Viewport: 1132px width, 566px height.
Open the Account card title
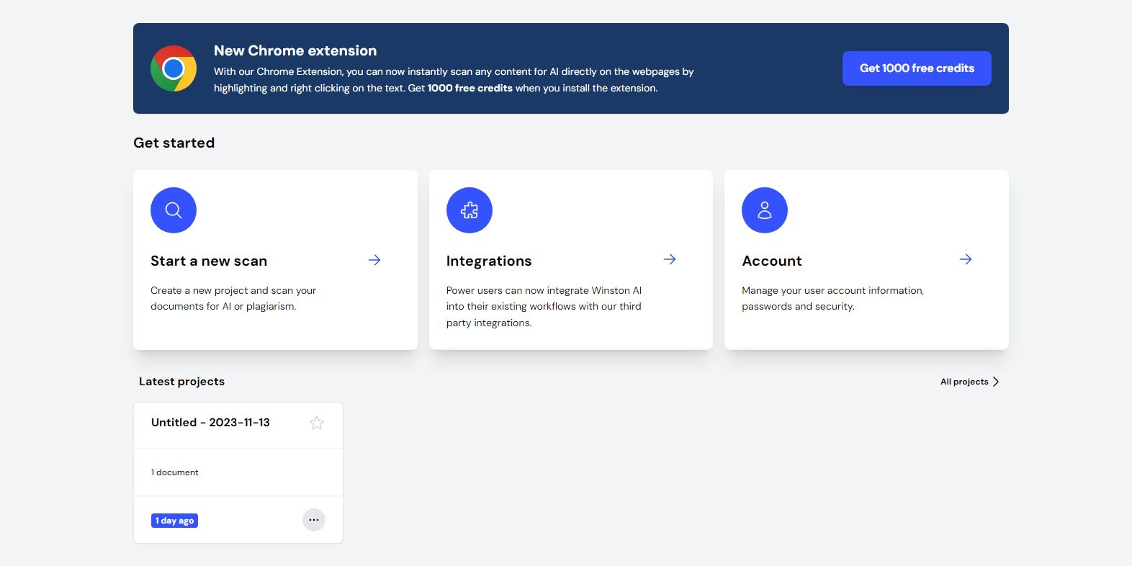click(x=772, y=261)
